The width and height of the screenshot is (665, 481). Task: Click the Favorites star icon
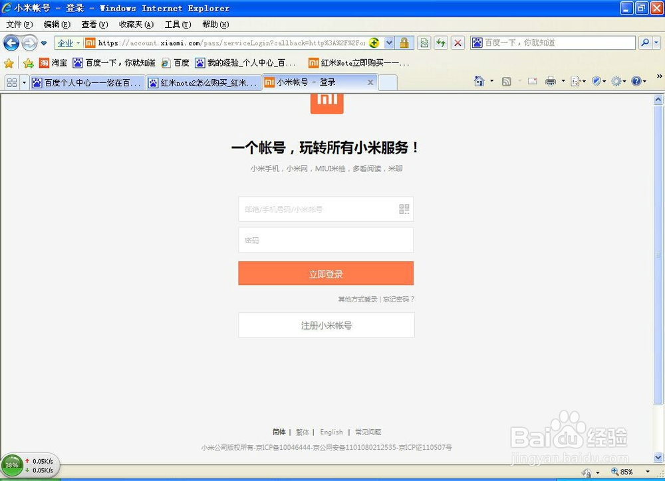coord(9,63)
